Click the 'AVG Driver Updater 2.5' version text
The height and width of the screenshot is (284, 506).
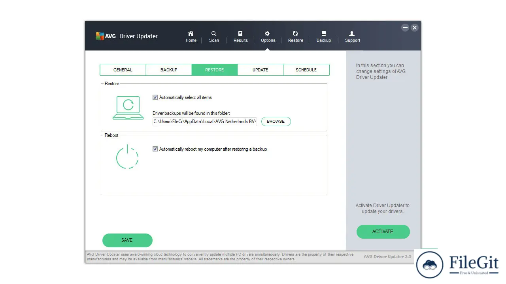click(387, 257)
